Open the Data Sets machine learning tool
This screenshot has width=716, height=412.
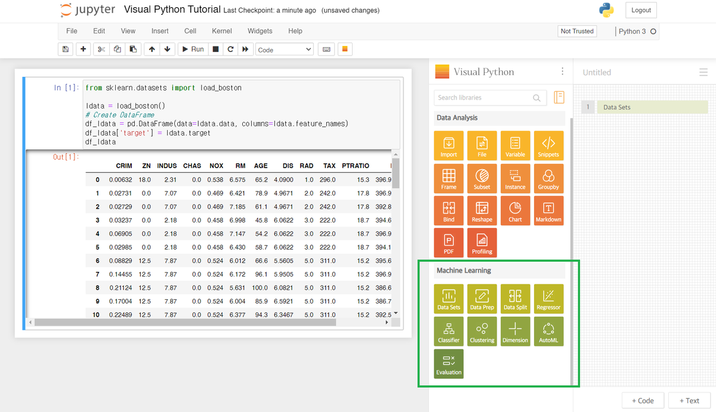tap(449, 299)
